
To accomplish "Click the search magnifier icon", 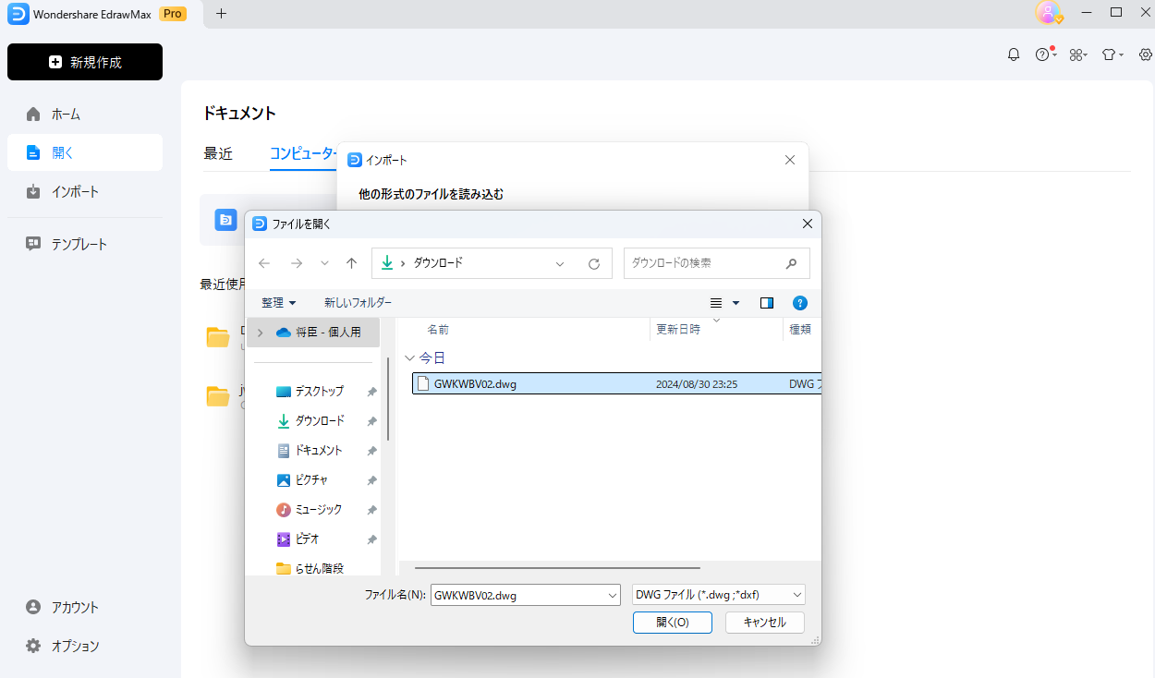I will pos(791,263).
